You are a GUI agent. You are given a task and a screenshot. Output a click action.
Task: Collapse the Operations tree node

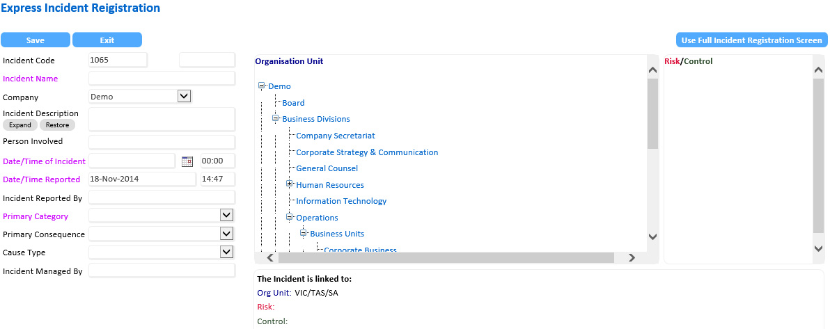click(x=290, y=218)
